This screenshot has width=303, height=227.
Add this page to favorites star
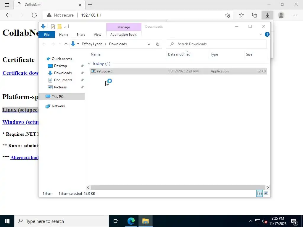tap(228, 15)
